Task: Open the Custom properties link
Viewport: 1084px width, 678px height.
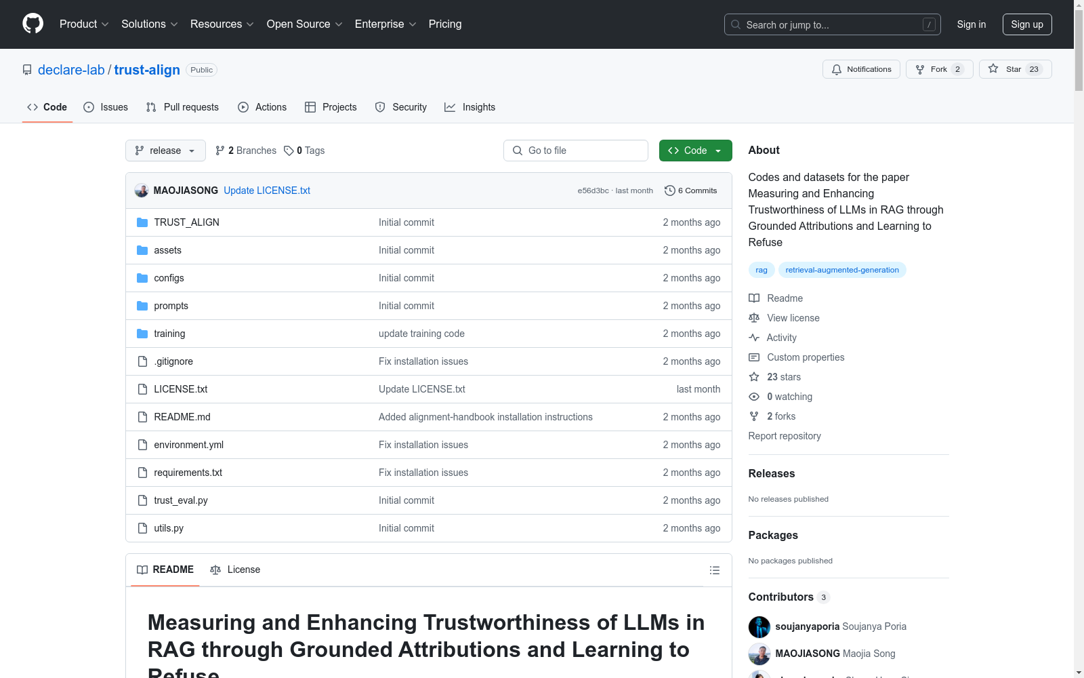Action: [x=806, y=357]
